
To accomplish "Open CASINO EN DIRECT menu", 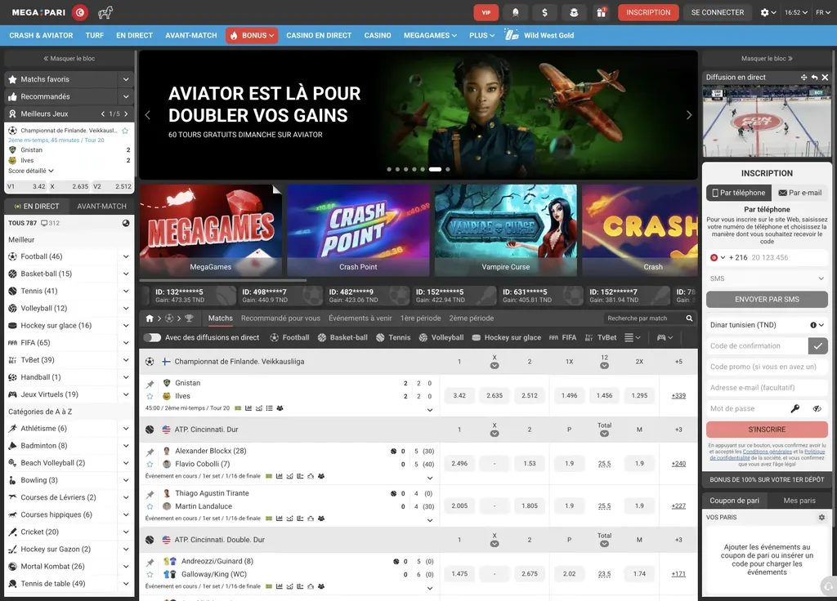I will click(319, 35).
